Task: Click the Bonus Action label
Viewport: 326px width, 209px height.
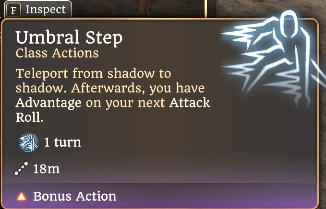Action: pyautogui.click(x=74, y=196)
